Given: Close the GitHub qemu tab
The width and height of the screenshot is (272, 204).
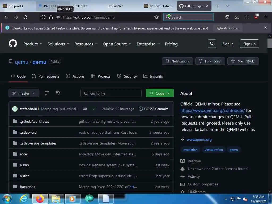Looking at the screenshot, I should (207, 6).
